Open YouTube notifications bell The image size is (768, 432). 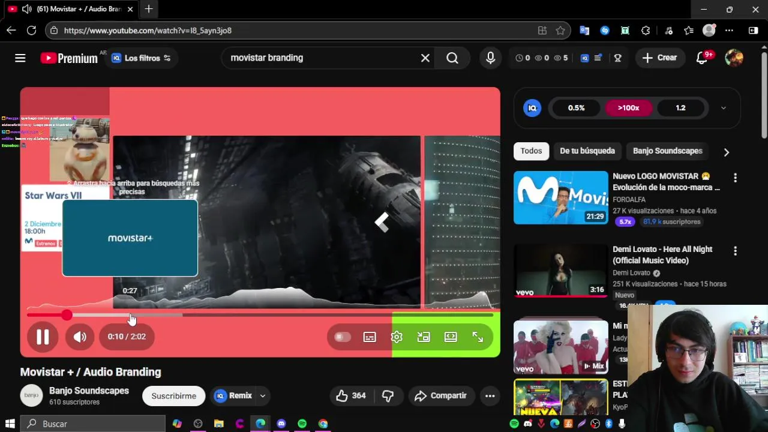[703, 58]
